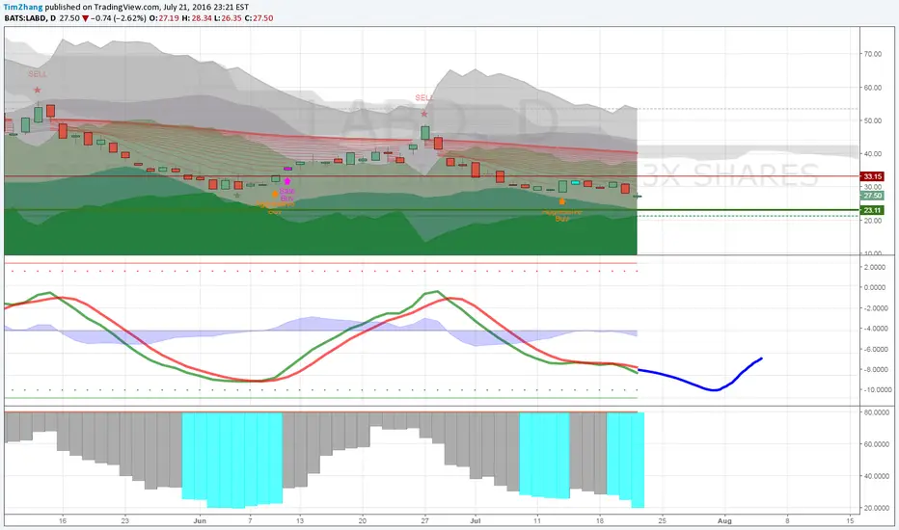Viewport: 899px width, 530px height.
Task: Click the 15 date label on time axis
Action: click(x=850, y=520)
